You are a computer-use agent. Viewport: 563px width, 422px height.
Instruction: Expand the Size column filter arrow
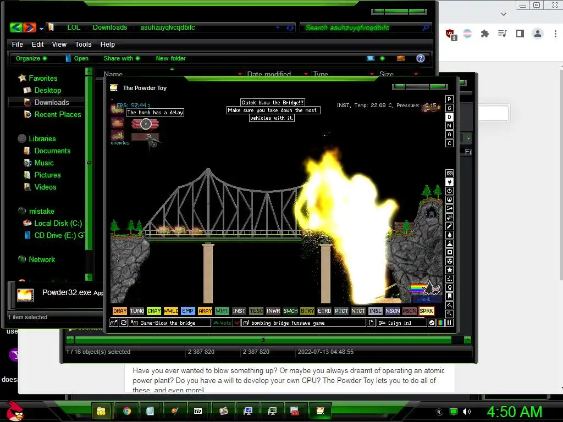pos(416,74)
